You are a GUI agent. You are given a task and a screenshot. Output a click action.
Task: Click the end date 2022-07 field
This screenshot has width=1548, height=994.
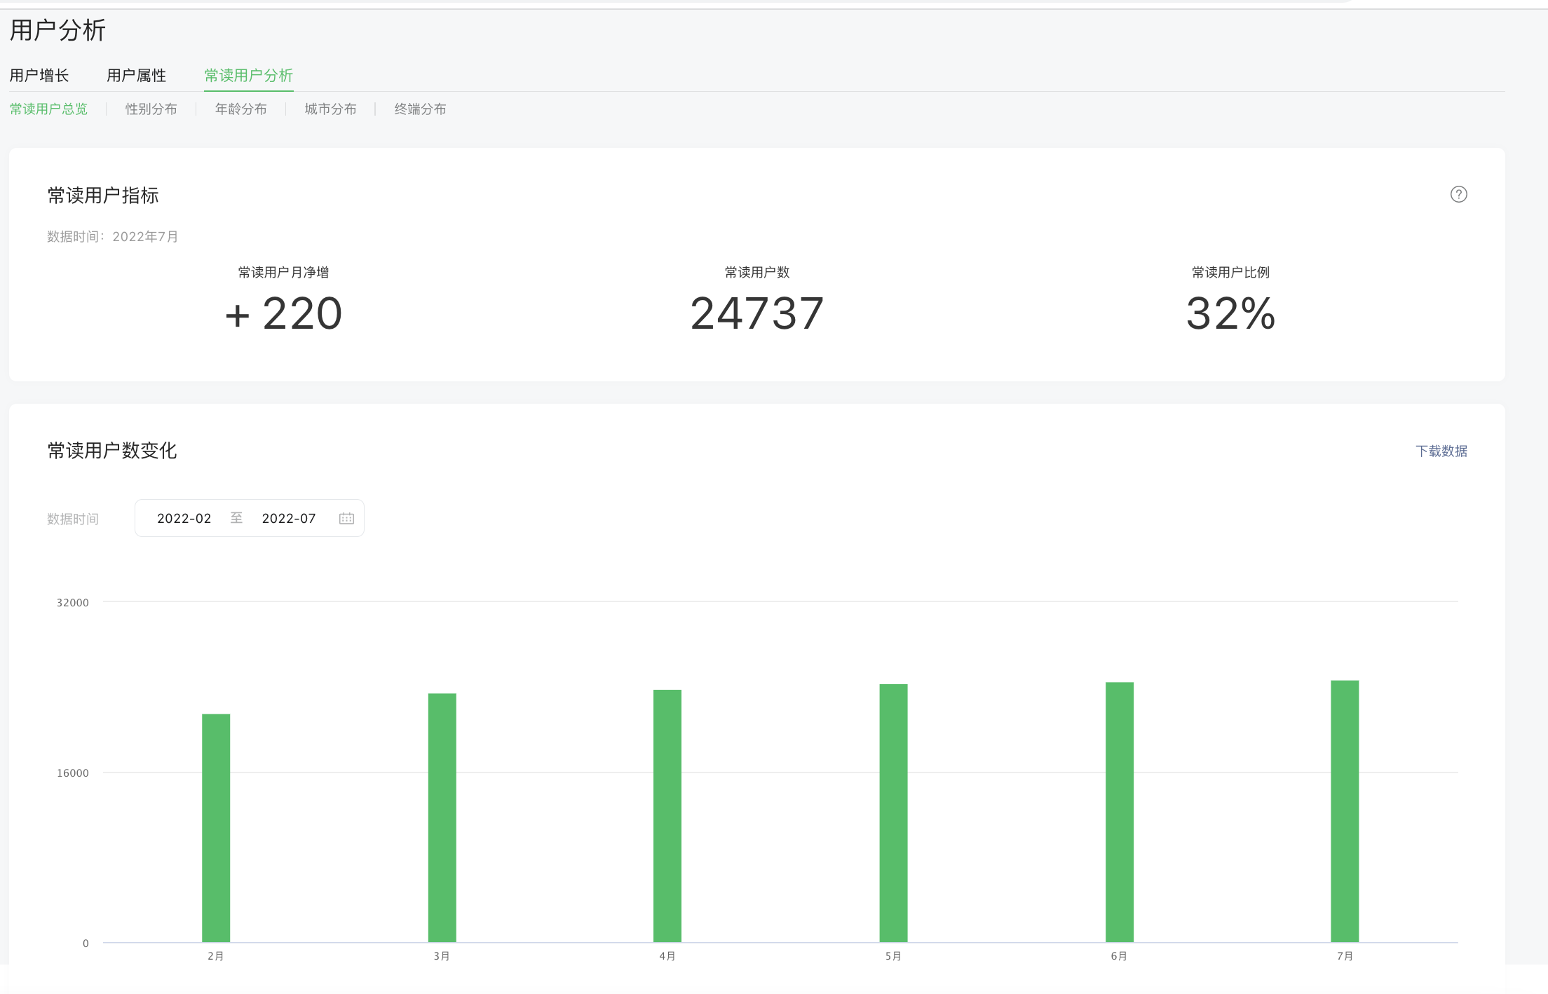point(289,518)
